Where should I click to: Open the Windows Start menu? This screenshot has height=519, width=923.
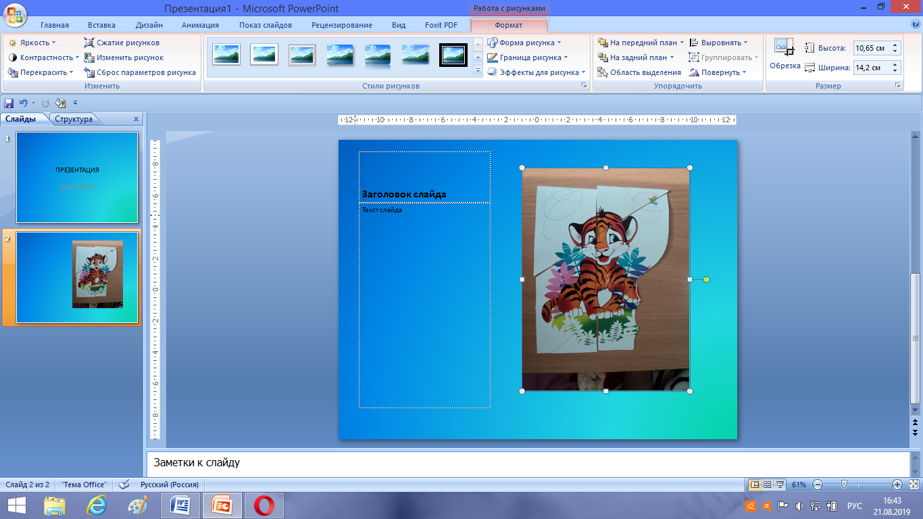tap(16, 505)
